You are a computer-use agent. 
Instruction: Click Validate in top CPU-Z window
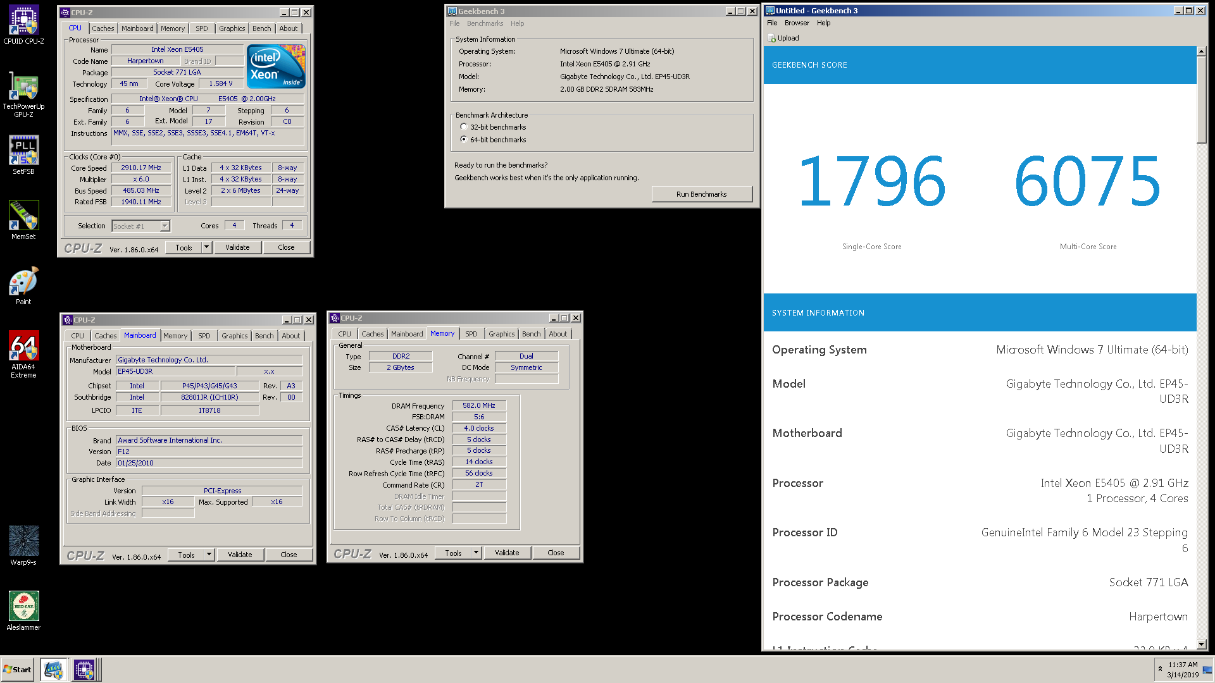point(237,247)
